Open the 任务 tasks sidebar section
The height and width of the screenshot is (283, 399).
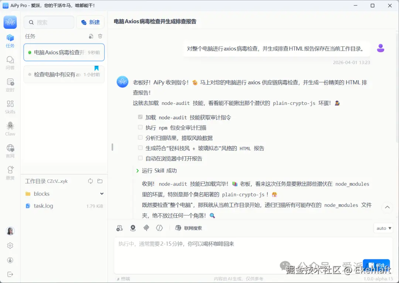click(10, 41)
